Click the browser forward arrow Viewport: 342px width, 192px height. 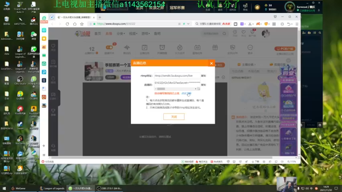pyautogui.click(x=59, y=24)
